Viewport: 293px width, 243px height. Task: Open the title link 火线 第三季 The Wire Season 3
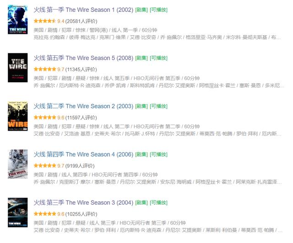click(83, 202)
